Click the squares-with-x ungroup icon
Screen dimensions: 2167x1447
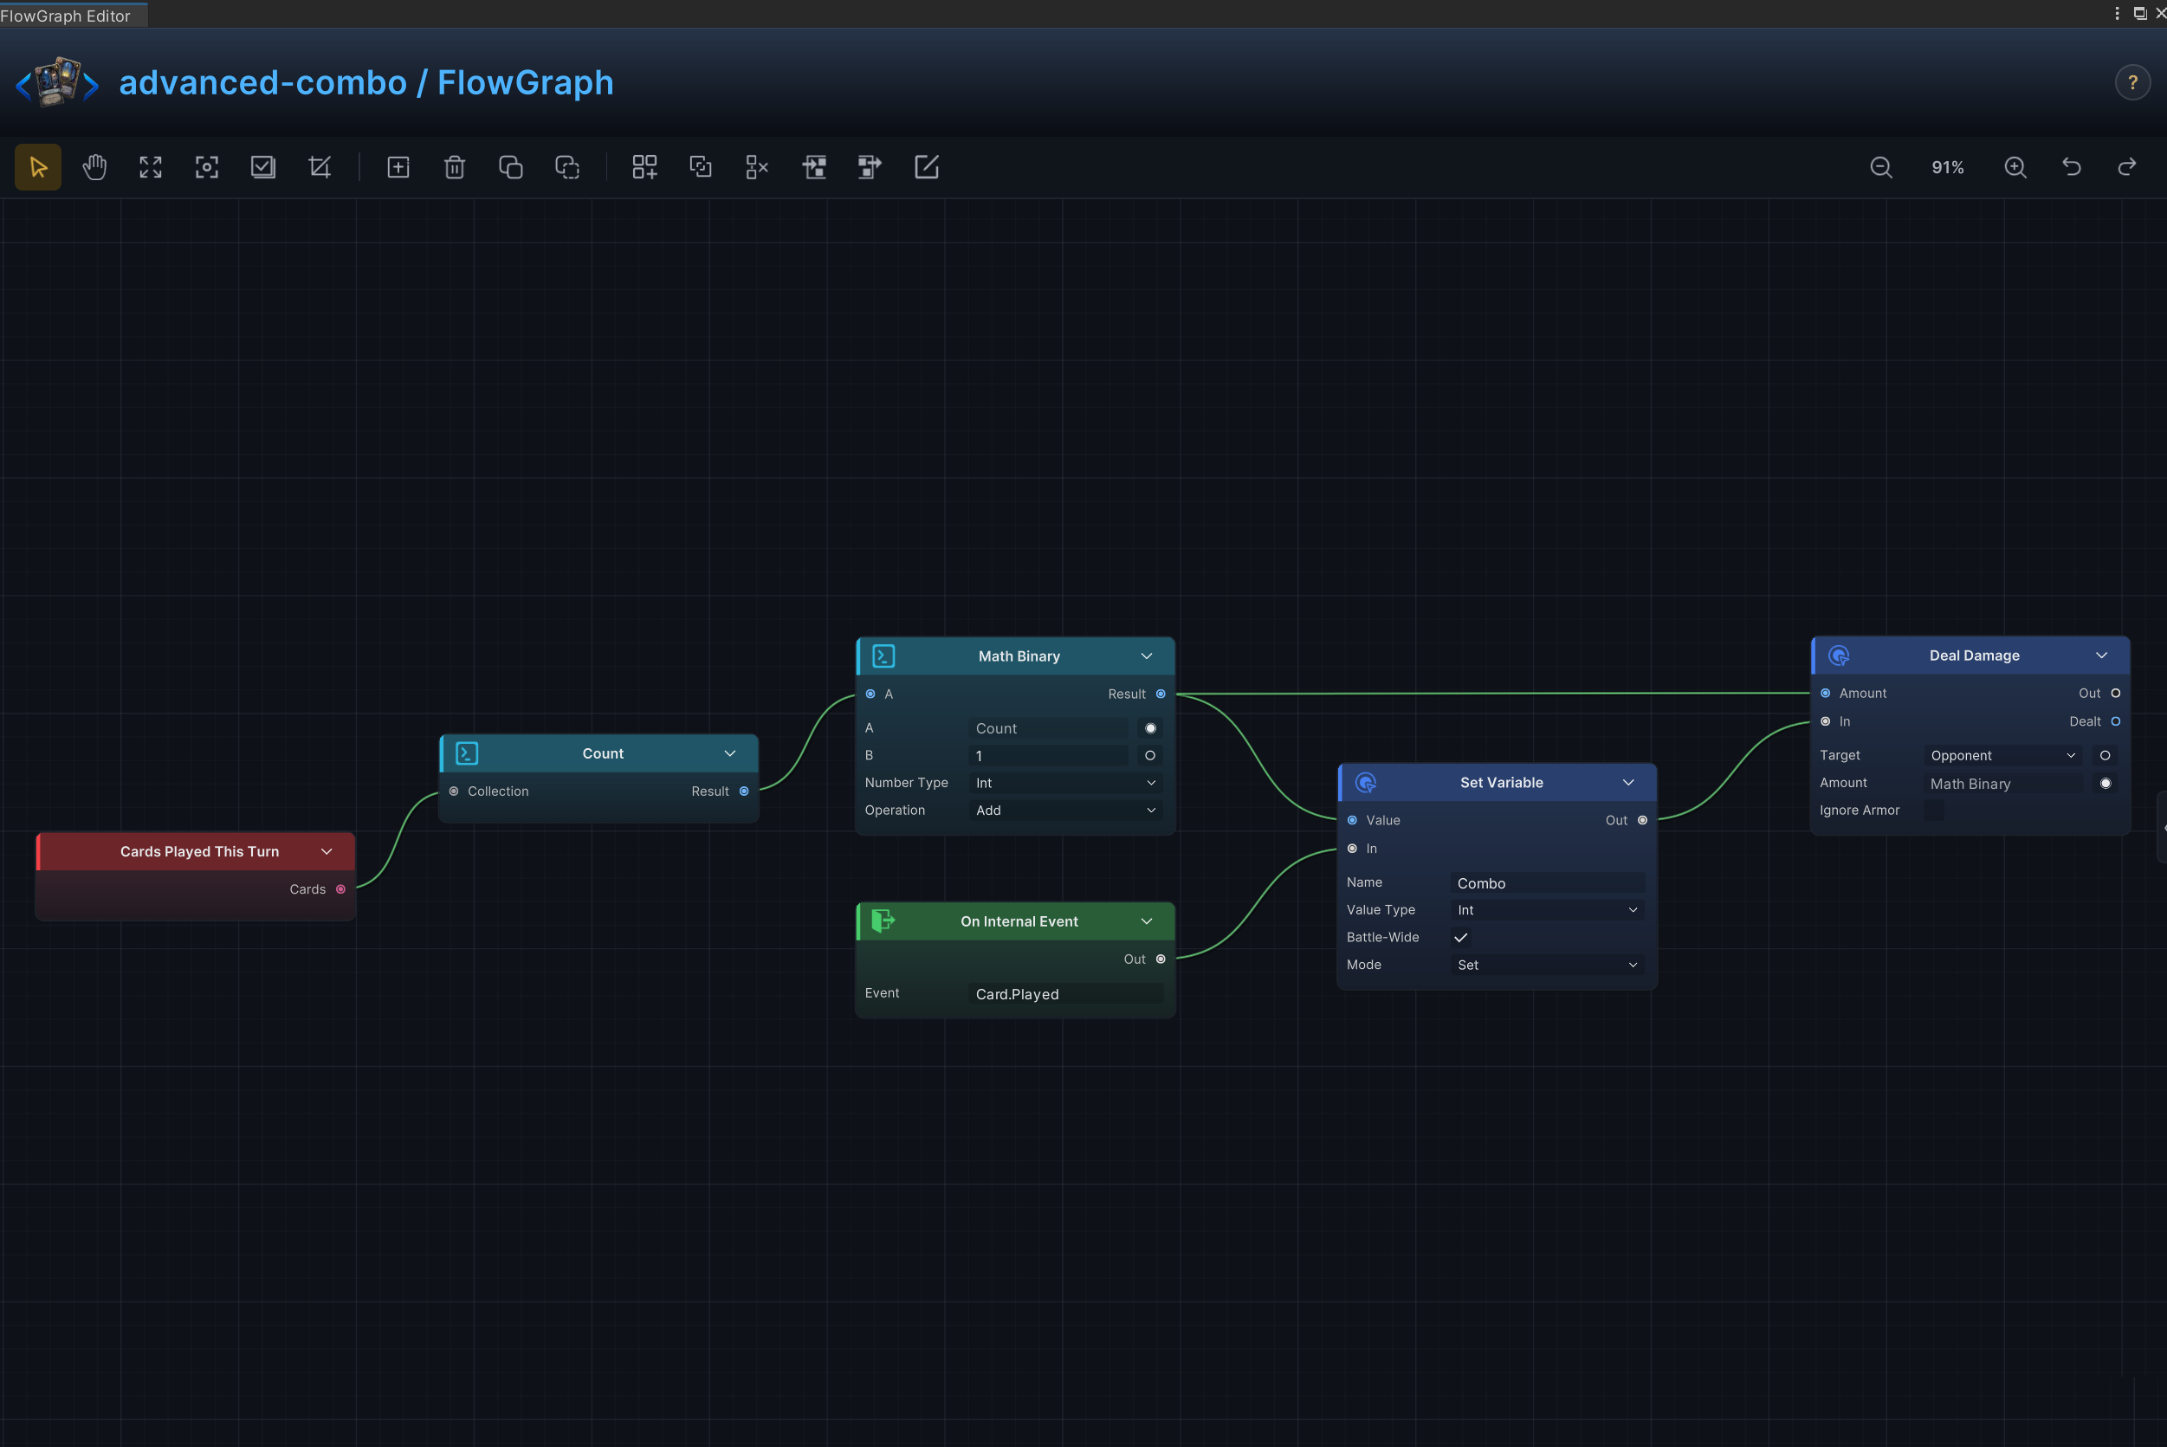(x=757, y=167)
